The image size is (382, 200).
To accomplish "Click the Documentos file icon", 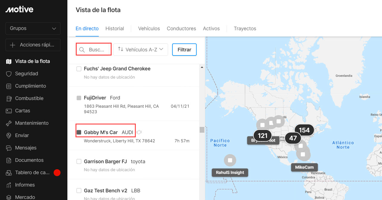I will 9,160.
